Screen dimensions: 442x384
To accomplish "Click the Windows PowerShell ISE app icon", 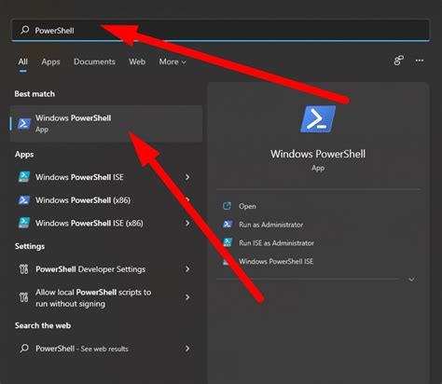I will coord(24,177).
